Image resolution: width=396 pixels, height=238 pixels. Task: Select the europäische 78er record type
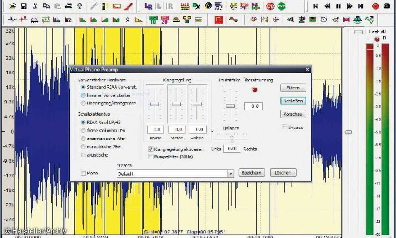83,146
